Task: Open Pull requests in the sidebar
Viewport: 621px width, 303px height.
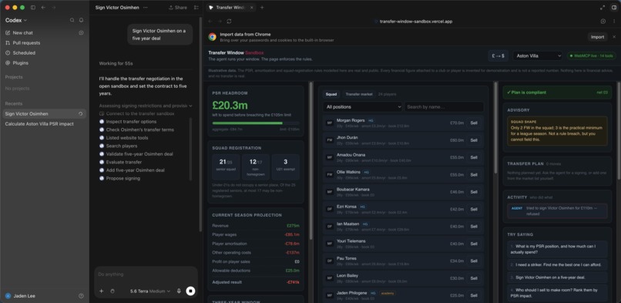Action: 26,42
